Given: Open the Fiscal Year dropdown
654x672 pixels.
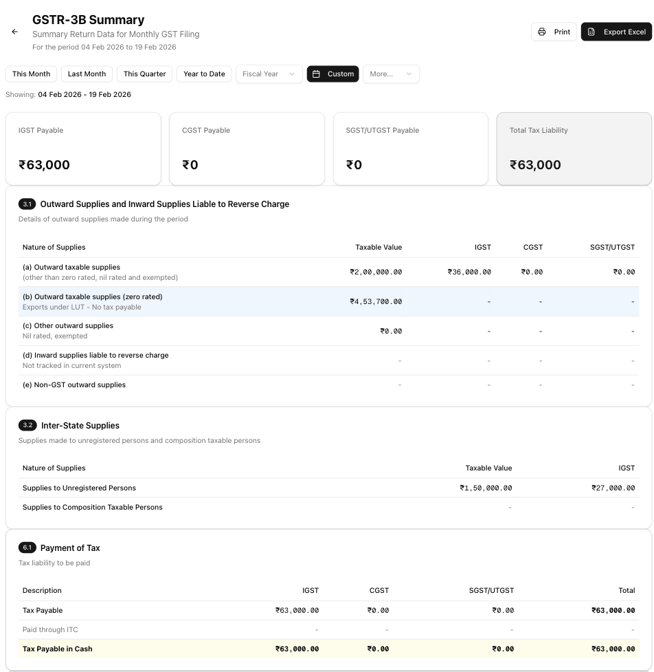Looking at the screenshot, I should pyautogui.click(x=269, y=74).
